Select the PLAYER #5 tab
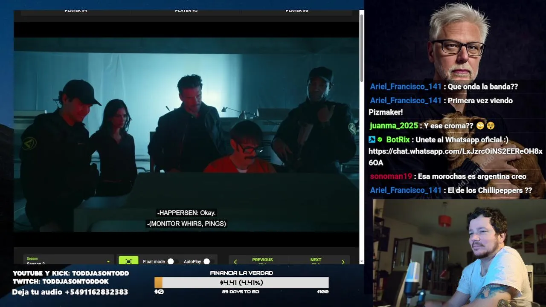 tap(186, 11)
